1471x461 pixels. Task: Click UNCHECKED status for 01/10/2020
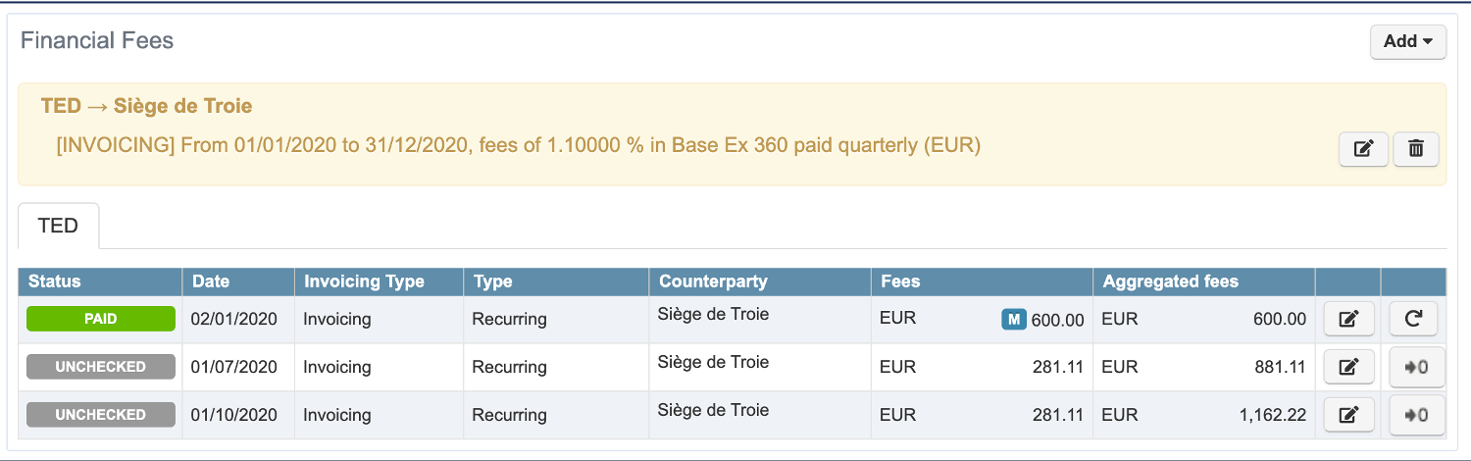[x=101, y=415]
